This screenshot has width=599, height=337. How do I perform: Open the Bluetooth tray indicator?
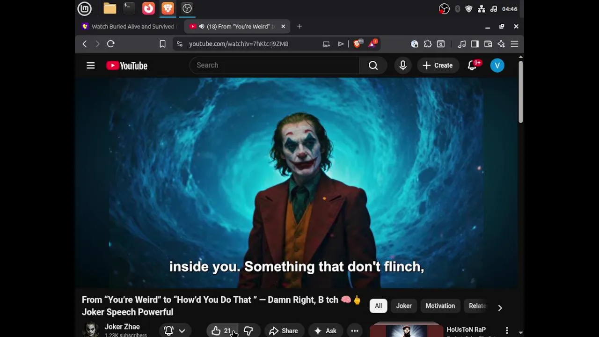click(457, 9)
